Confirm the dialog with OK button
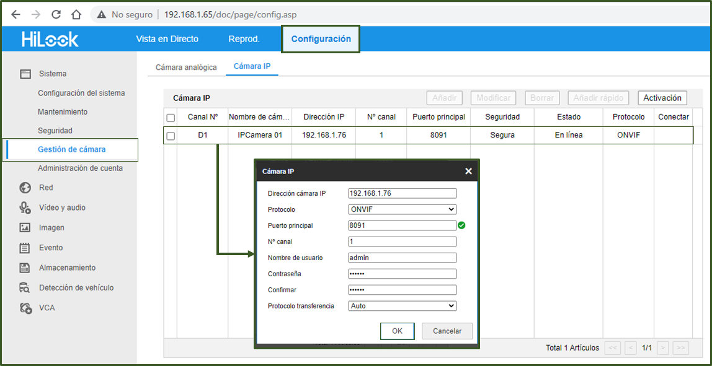The height and width of the screenshot is (366, 712). (x=398, y=331)
